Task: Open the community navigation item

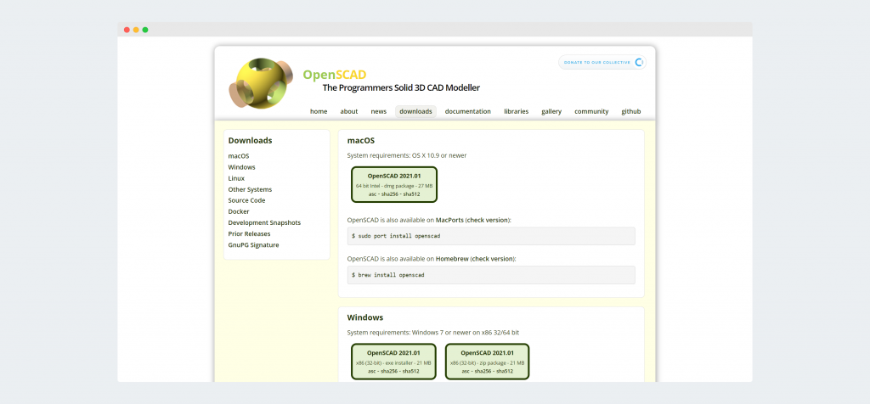Action: pos(591,111)
